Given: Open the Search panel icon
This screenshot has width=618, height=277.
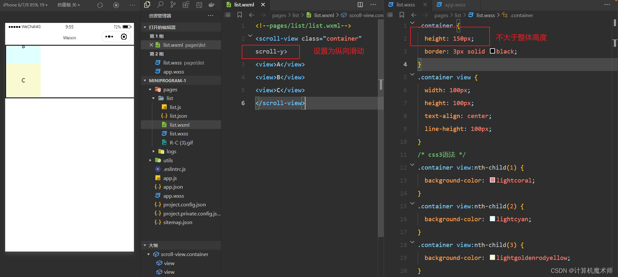Looking at the screenshot, I should point(160,5).
